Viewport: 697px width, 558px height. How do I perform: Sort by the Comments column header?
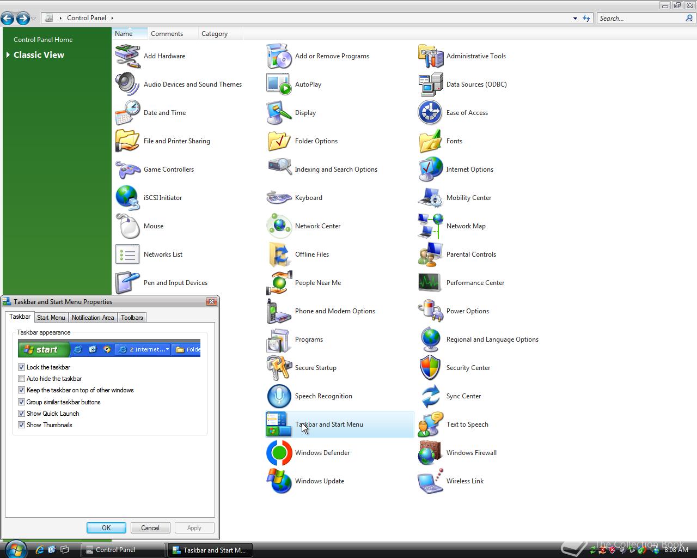[173, 34]
